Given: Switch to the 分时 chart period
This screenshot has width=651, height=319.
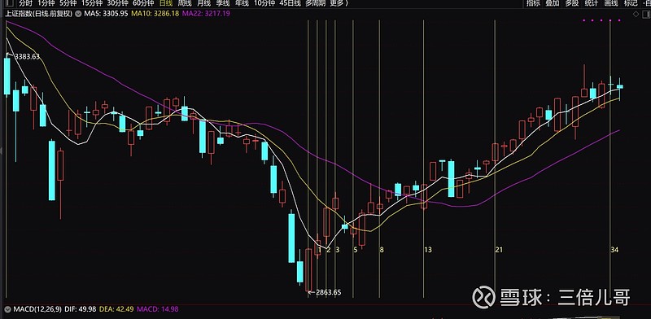Looking at the screenshot, I should (25, 3).
